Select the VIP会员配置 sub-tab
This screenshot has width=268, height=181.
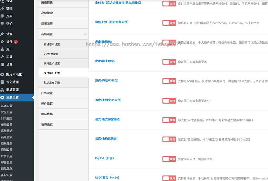pyautogui.click(x=63, y=54)
